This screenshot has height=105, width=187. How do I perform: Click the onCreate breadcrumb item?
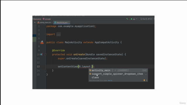[47, 19]
